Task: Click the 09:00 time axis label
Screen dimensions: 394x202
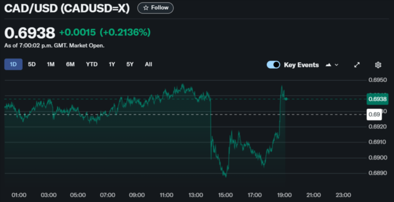Action: [x=137, y=195]
